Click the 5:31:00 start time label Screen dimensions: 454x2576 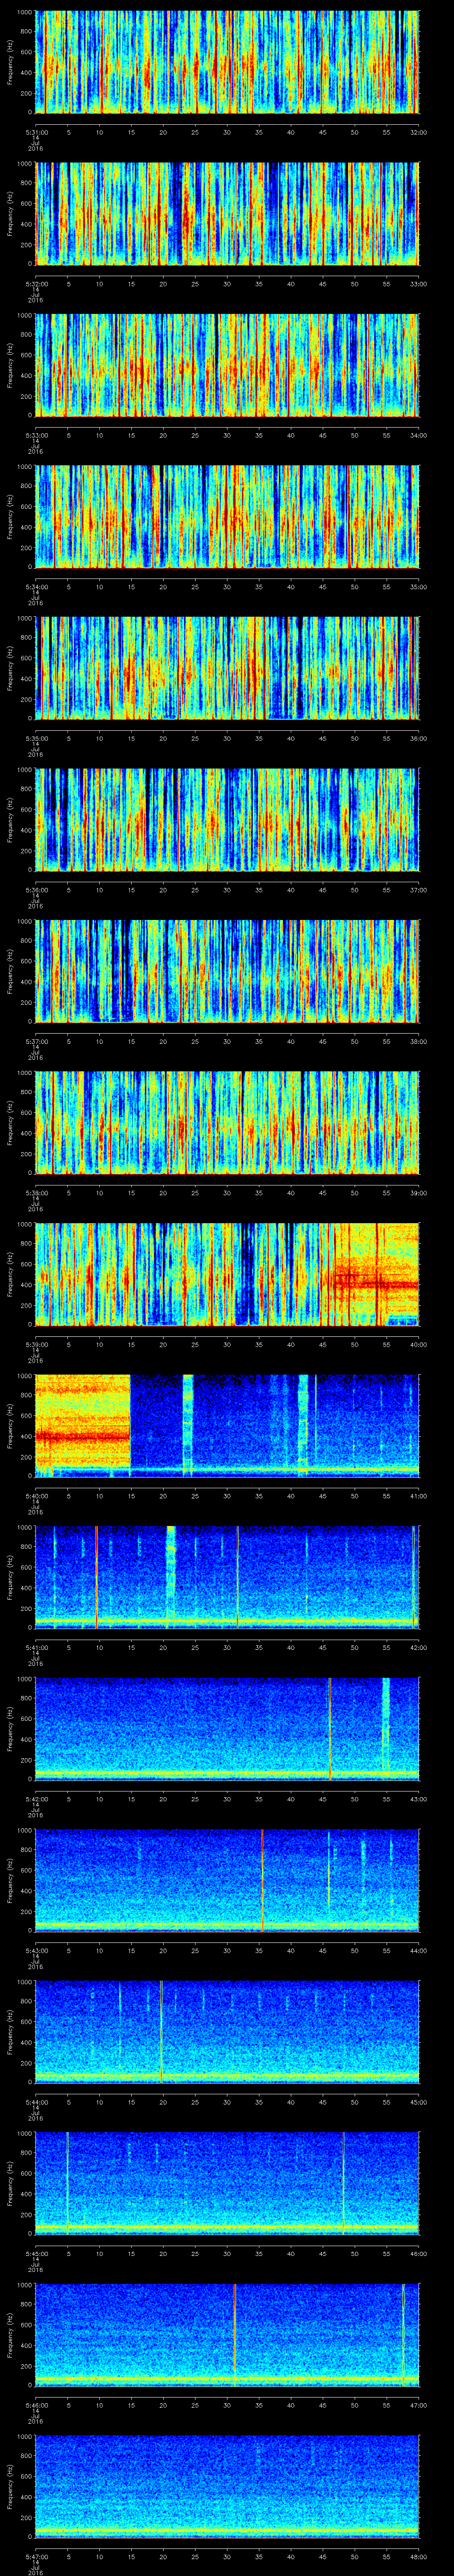click(x=36, y=132)
